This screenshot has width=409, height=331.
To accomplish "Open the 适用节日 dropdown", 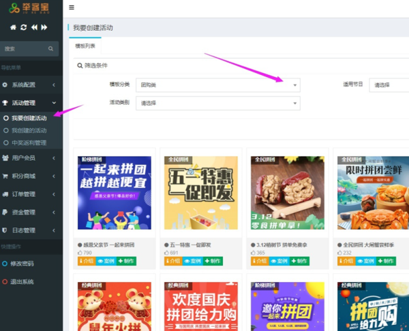I will [389, 85].
